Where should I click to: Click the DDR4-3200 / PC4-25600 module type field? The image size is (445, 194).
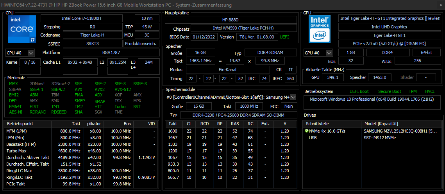coord(239,115)
